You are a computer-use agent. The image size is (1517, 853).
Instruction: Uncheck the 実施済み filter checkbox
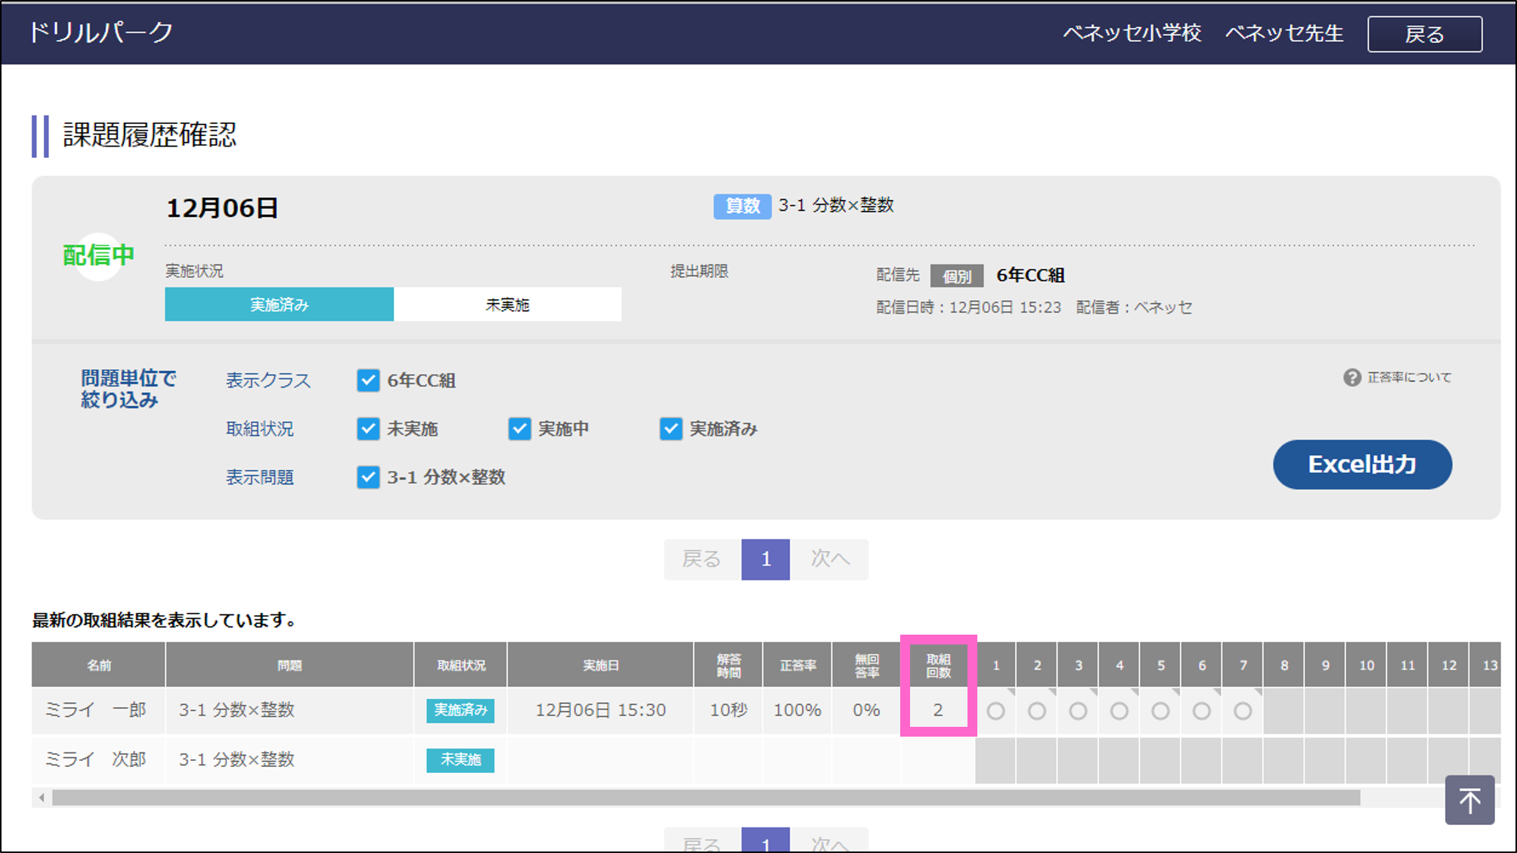pos(670,429)
